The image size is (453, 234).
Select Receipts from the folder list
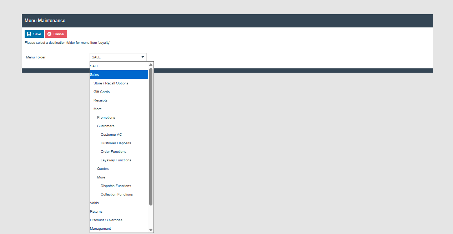100,100
